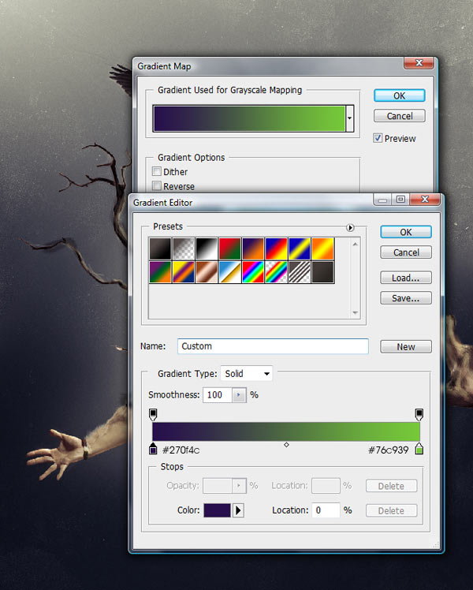Click OK in the Gradient Map dialog
Screen dimensions: 473x590
tap(400, 95)
